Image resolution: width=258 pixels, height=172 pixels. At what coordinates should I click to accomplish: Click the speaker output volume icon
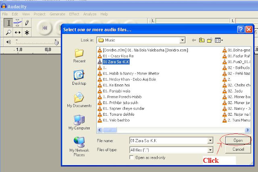tap(8, 42)
